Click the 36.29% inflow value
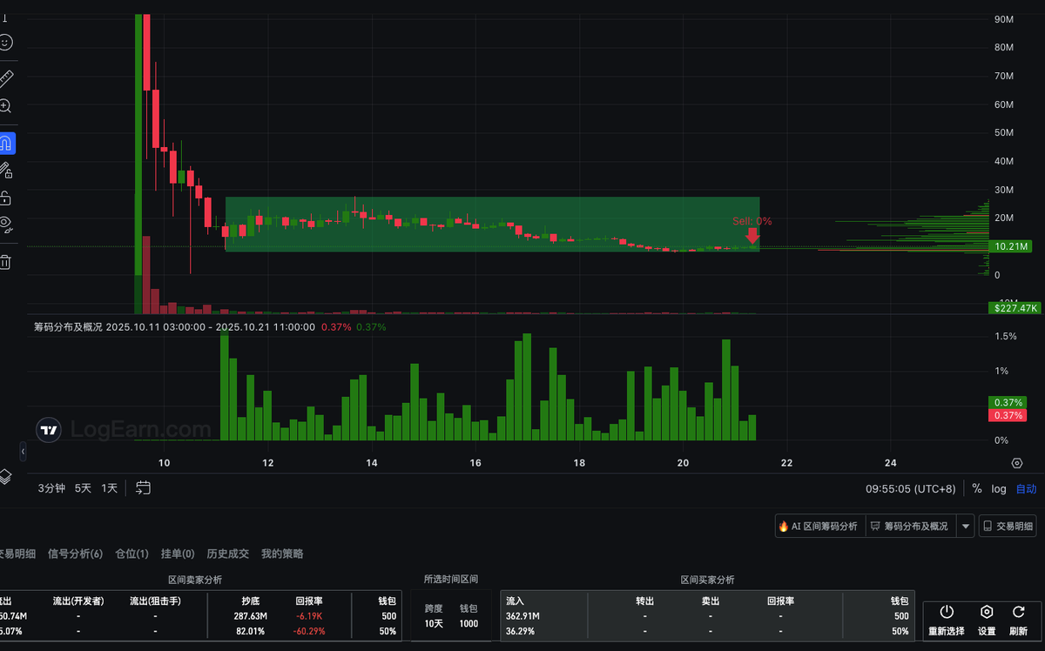1045x651 pixels. (520, 631)
